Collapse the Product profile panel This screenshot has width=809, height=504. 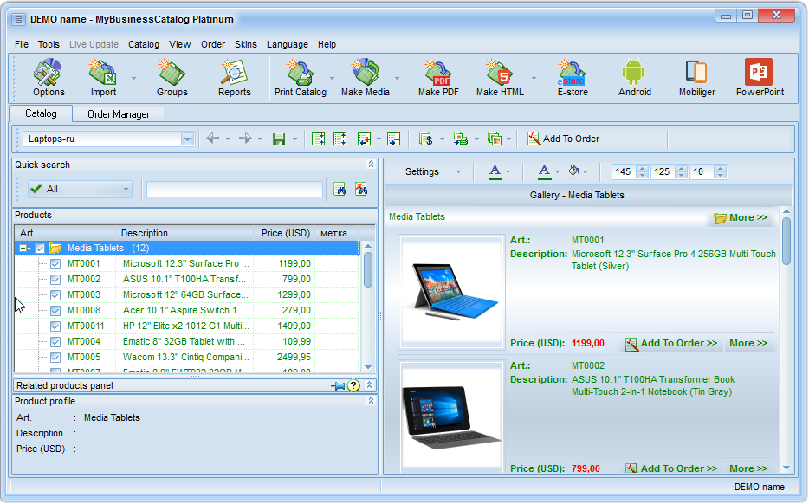(371, 400)
